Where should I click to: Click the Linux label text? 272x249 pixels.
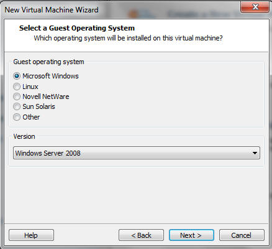(x=30, y=87)
